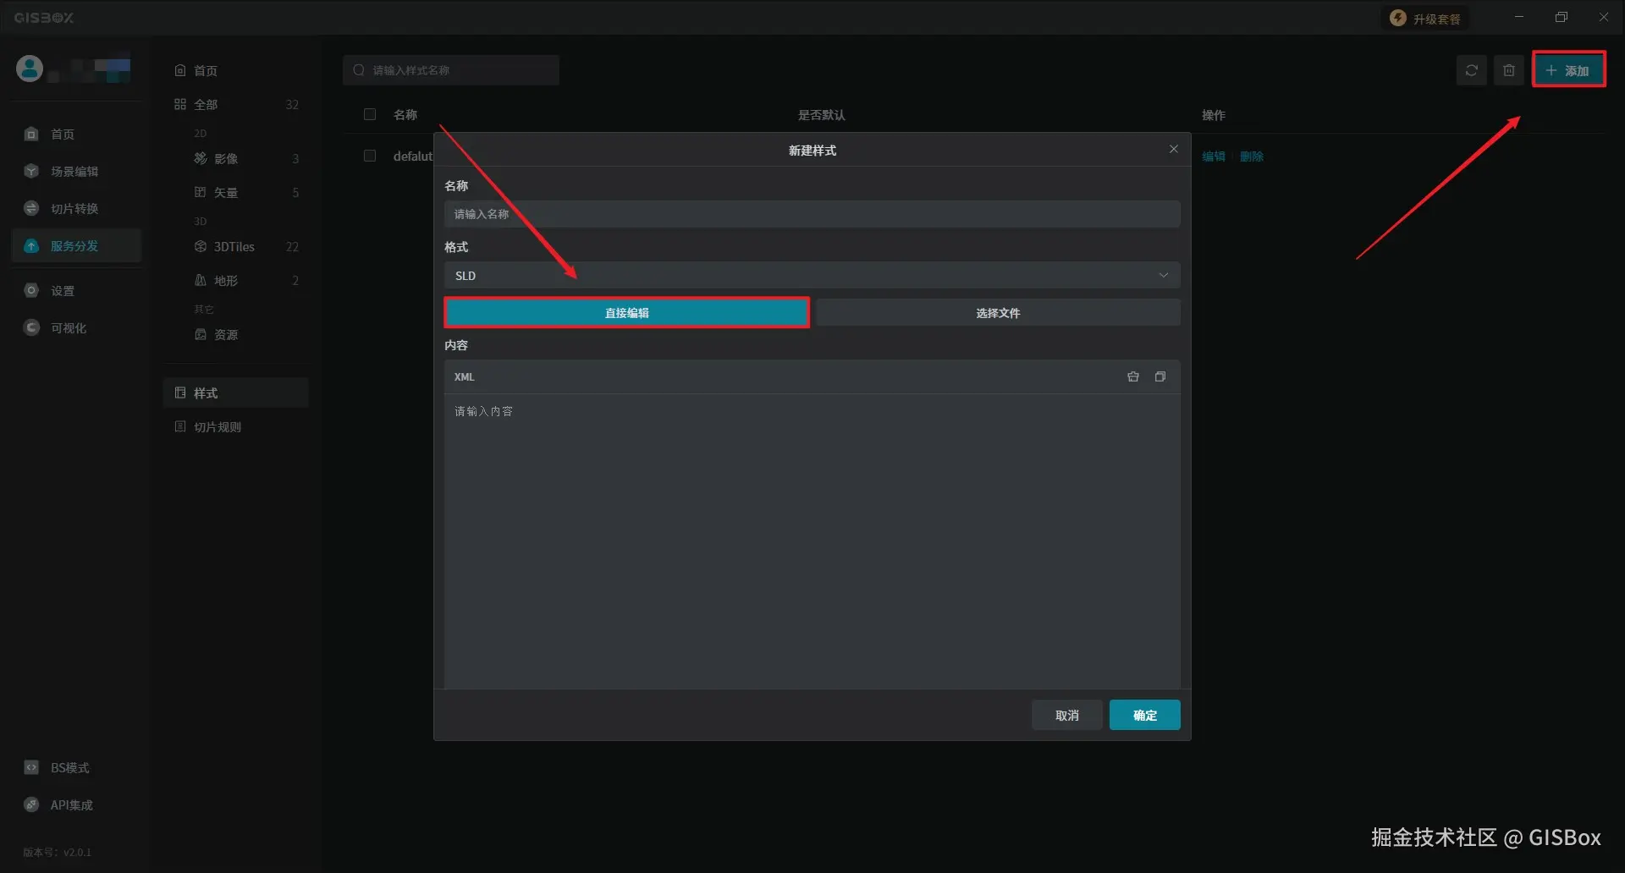Select 服务分发 service distribution module

point(76,245)
